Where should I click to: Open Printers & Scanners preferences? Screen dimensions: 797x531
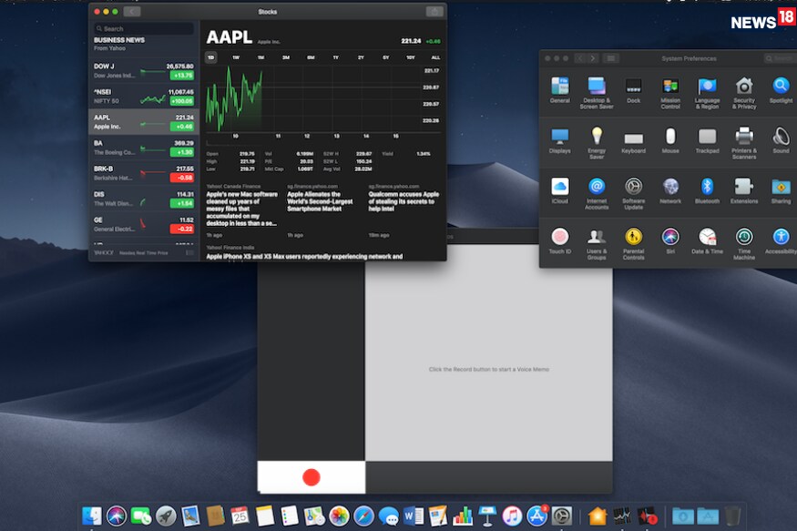744,143
